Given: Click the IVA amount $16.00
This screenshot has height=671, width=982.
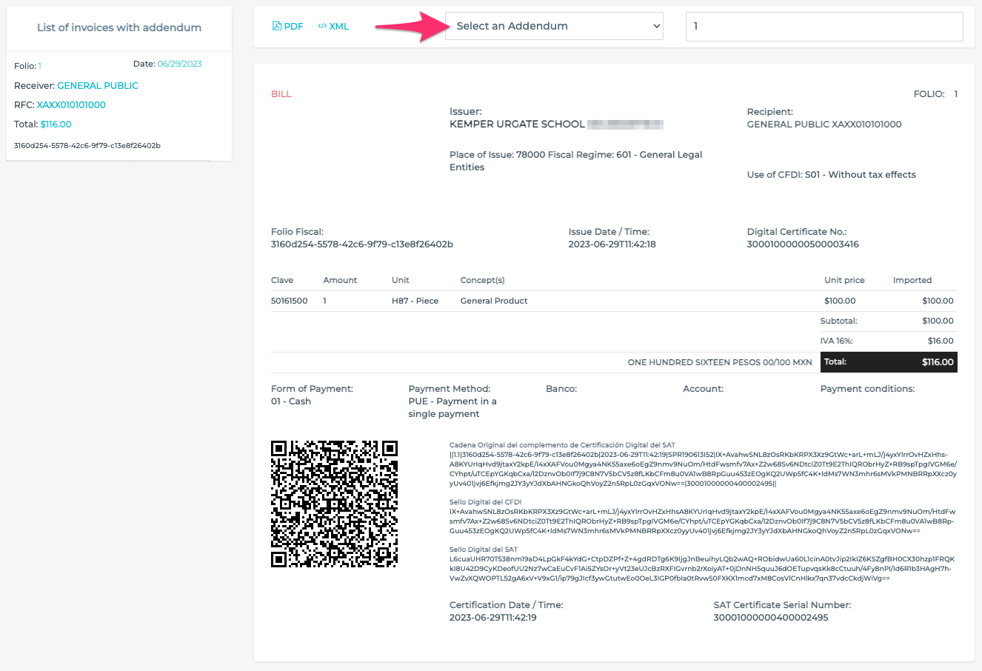Looking at the screenshot, I should click(x=941, y=341).
